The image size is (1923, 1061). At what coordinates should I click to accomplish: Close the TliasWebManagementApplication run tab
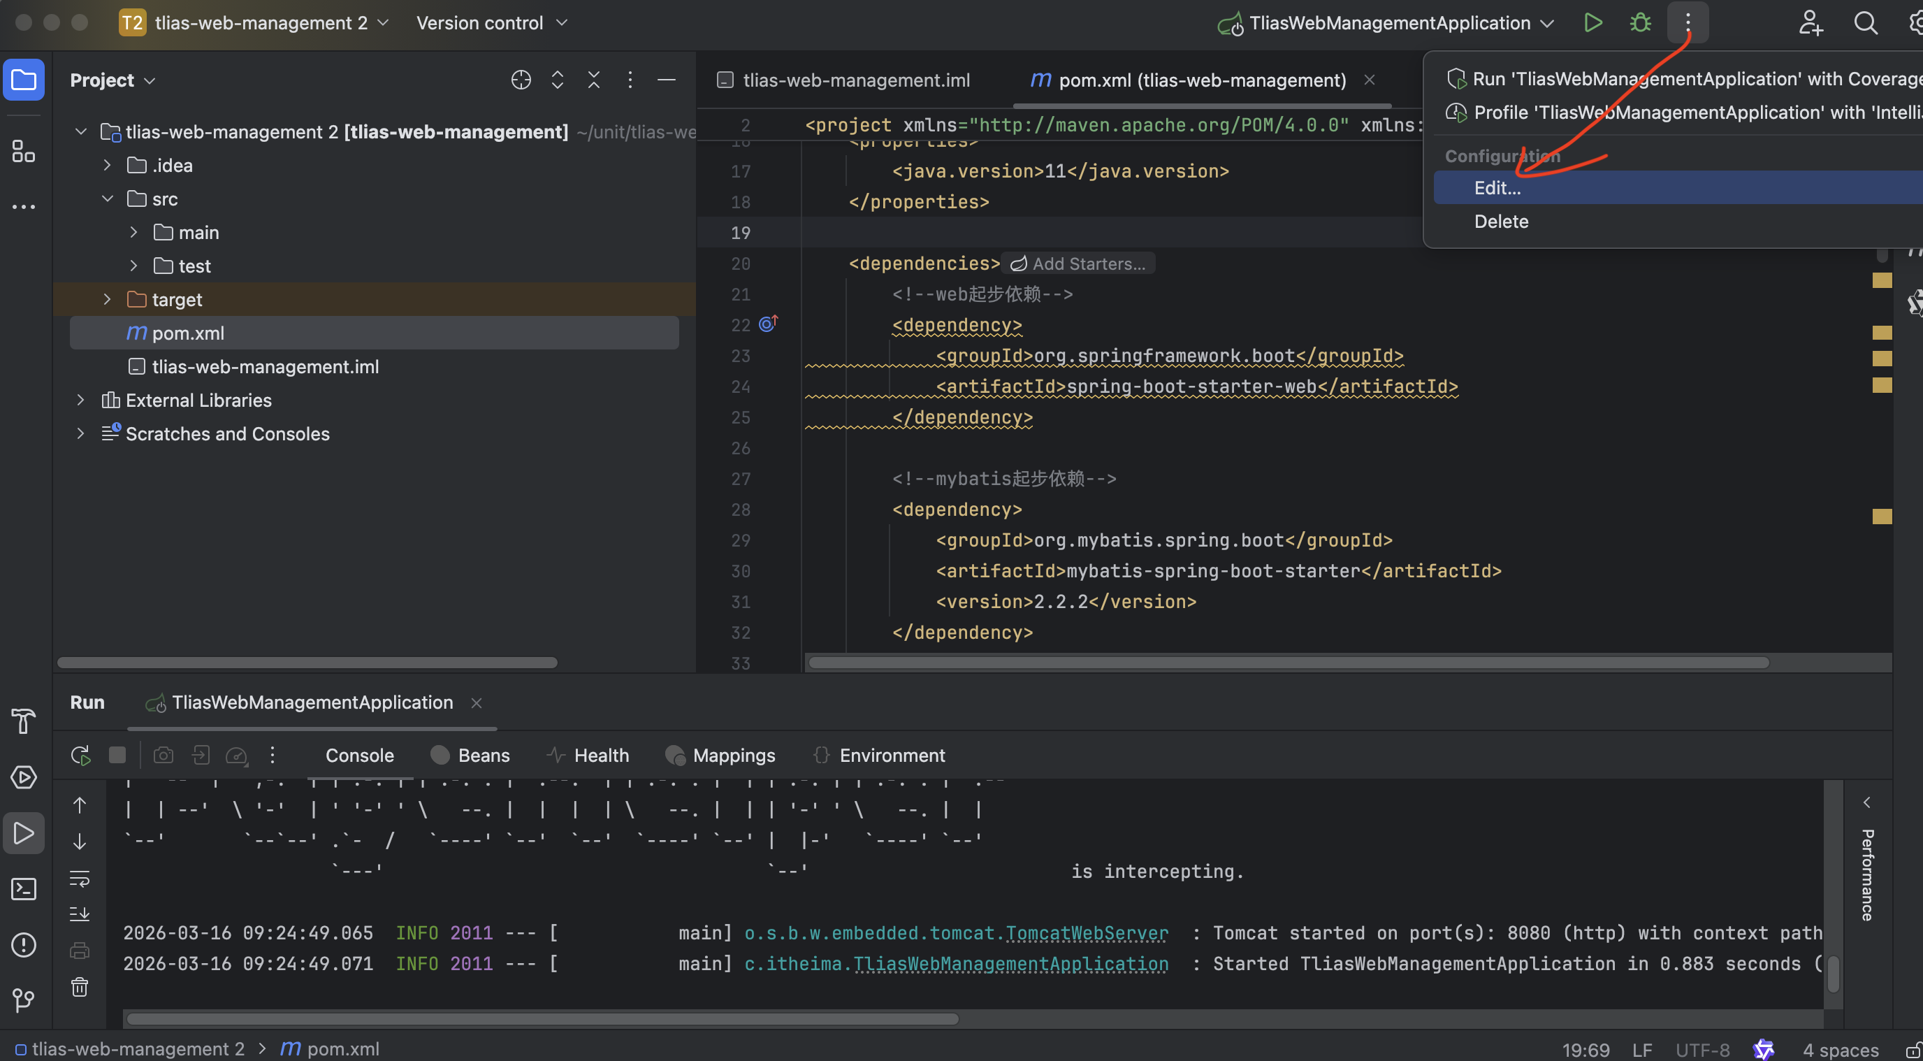pyautogui.click(x=477, y=702)
